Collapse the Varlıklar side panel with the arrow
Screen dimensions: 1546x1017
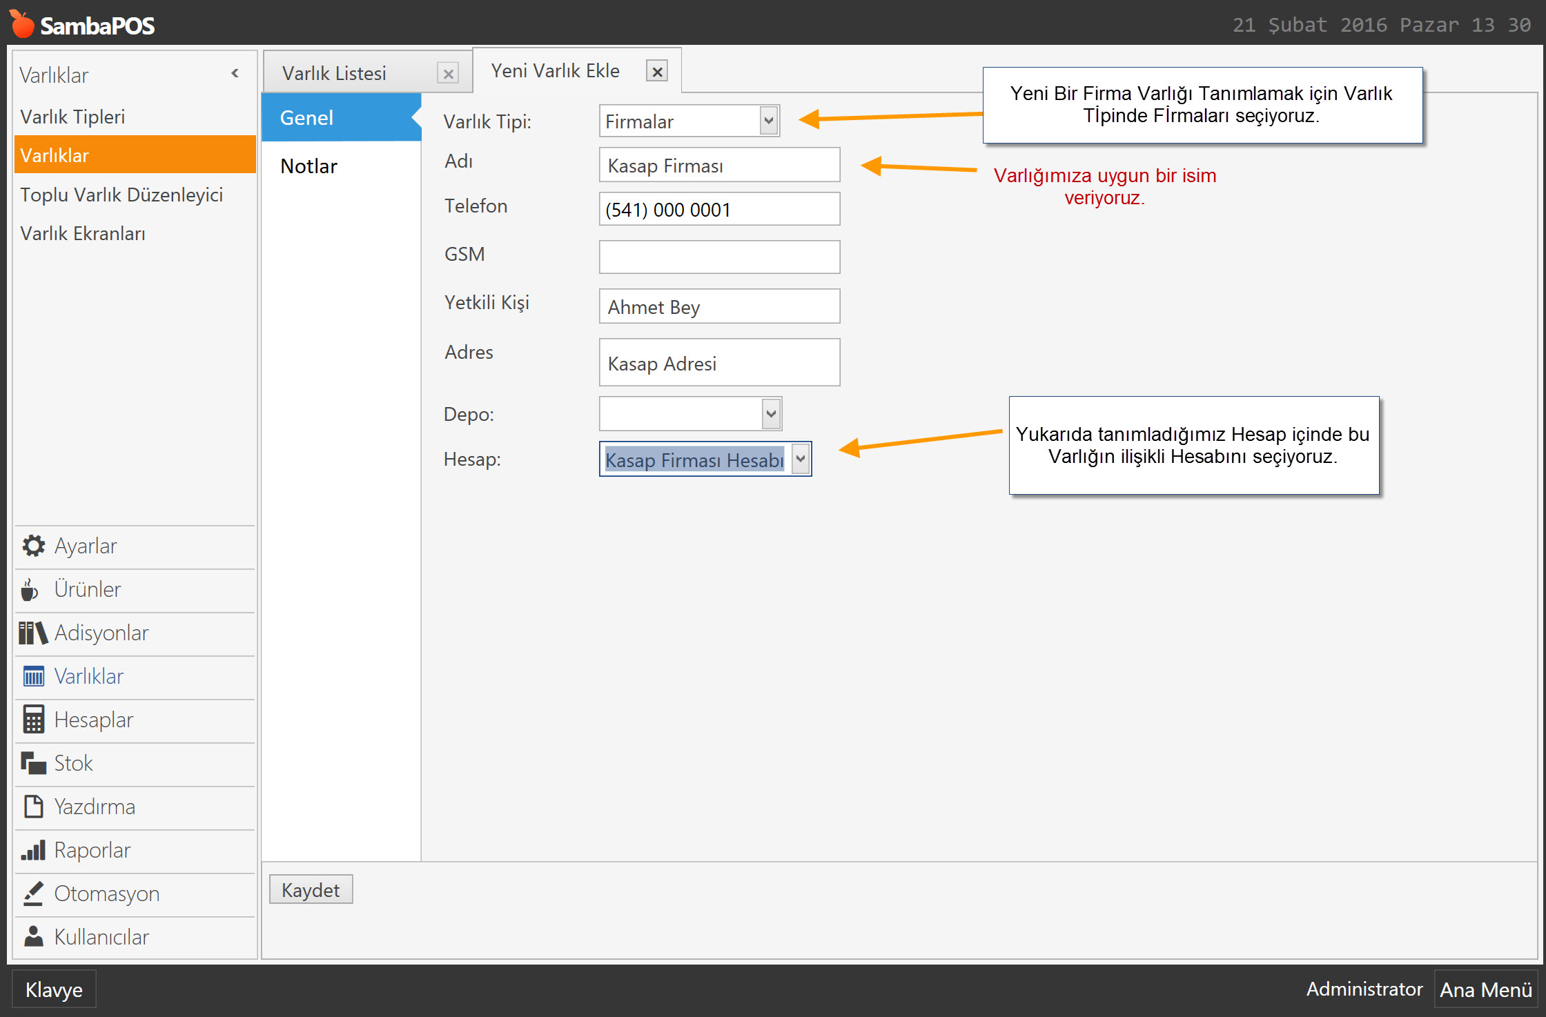click(235, 73)
